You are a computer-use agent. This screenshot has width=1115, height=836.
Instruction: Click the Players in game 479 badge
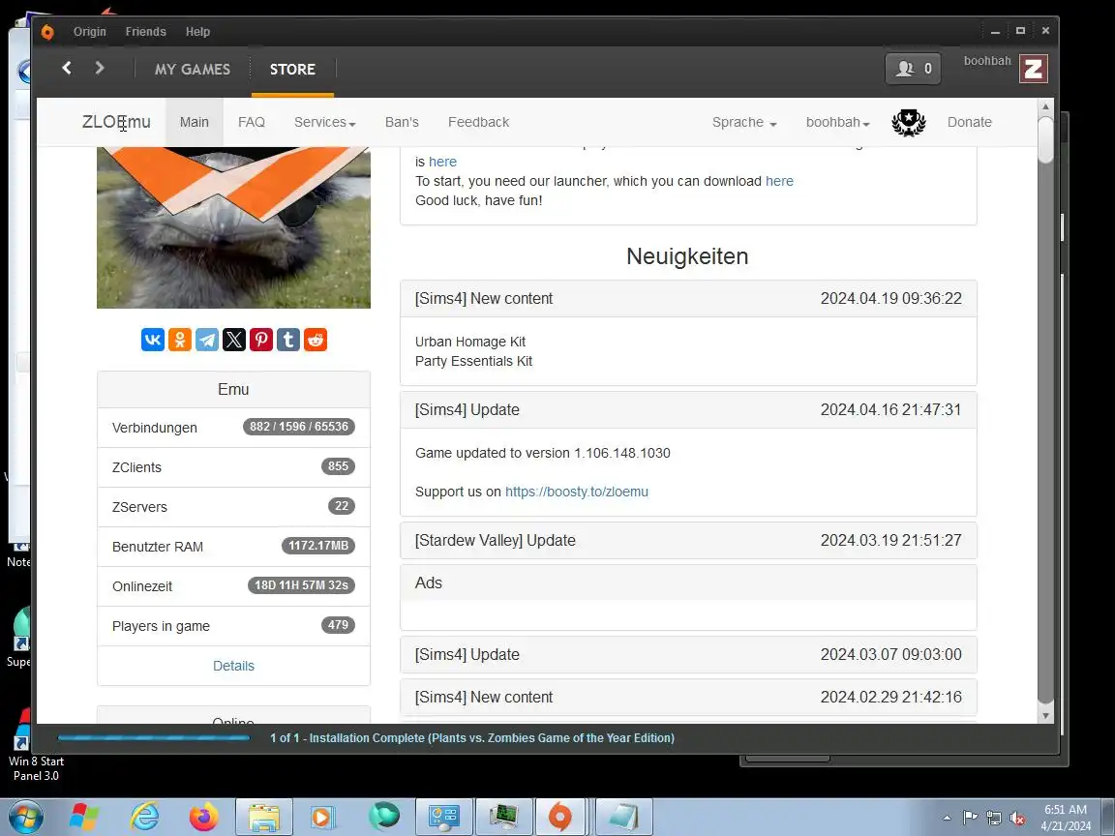338,625
